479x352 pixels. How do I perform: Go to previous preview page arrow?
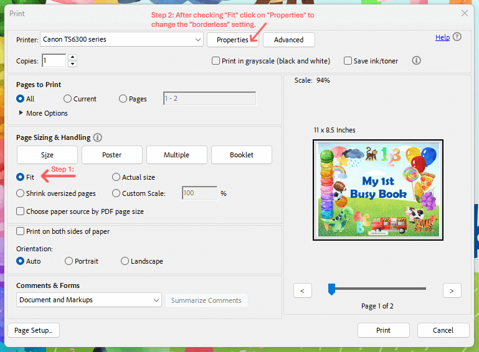[303, 290]
